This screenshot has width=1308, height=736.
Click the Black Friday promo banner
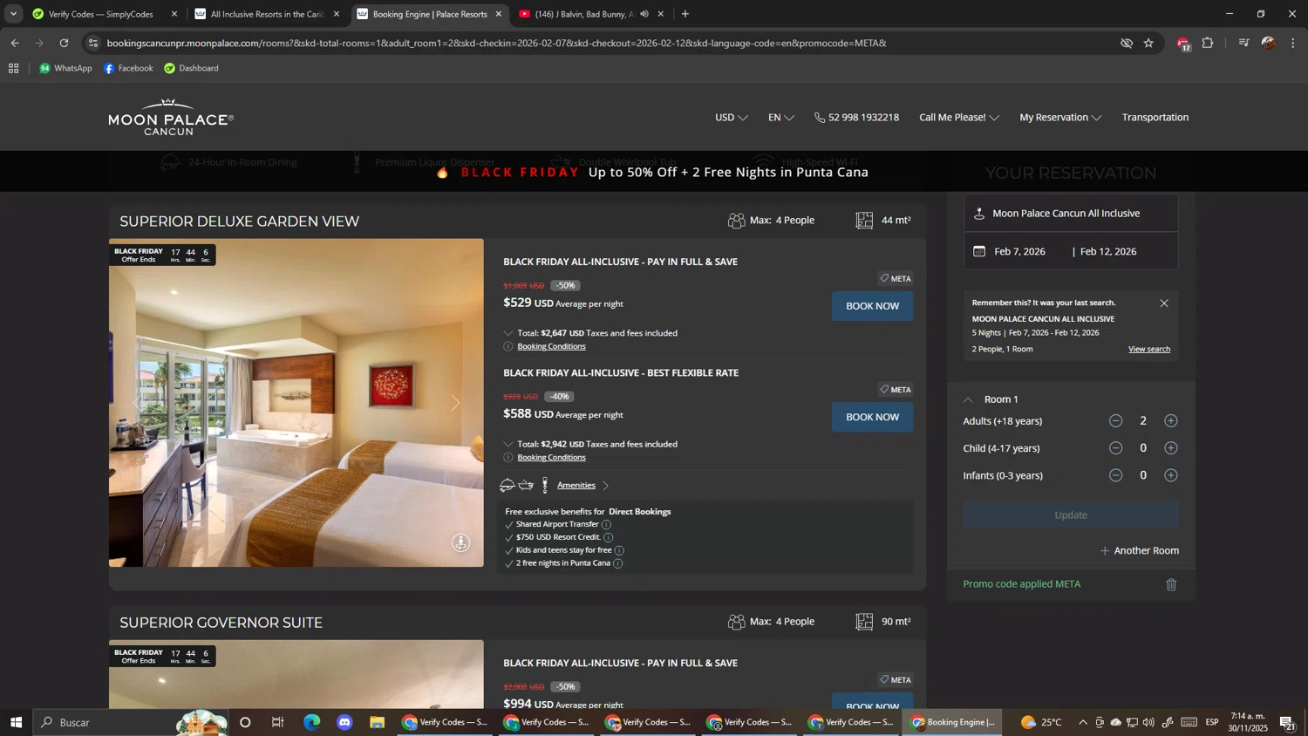tap(653, 172)
